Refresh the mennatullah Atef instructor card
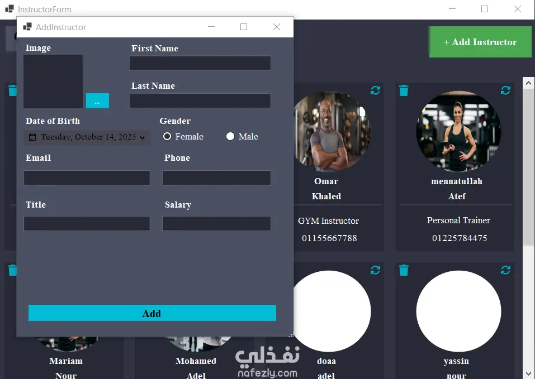Image resolution: width=535 pixels, height=379 pixels. 506,90
